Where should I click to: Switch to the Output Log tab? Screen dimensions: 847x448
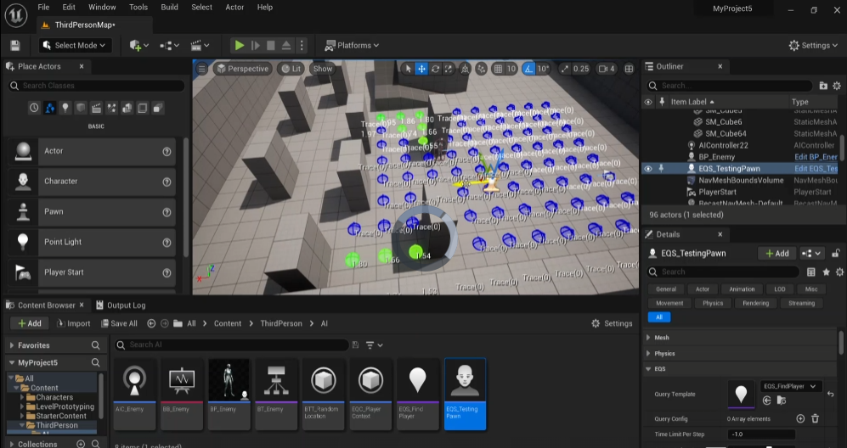[x=121, y=305]
